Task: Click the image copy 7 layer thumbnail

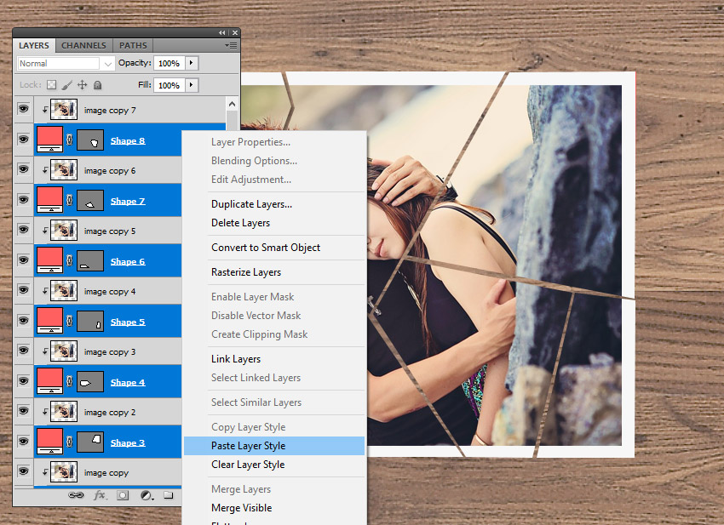Action: pos(64,109)
